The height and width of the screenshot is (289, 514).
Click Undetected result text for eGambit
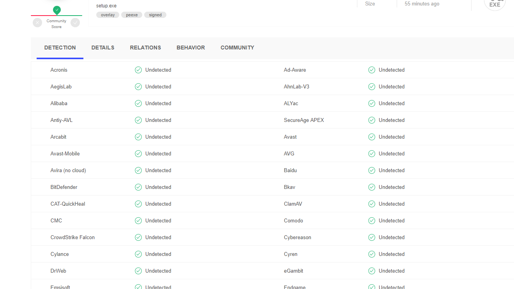click(392, 271)
